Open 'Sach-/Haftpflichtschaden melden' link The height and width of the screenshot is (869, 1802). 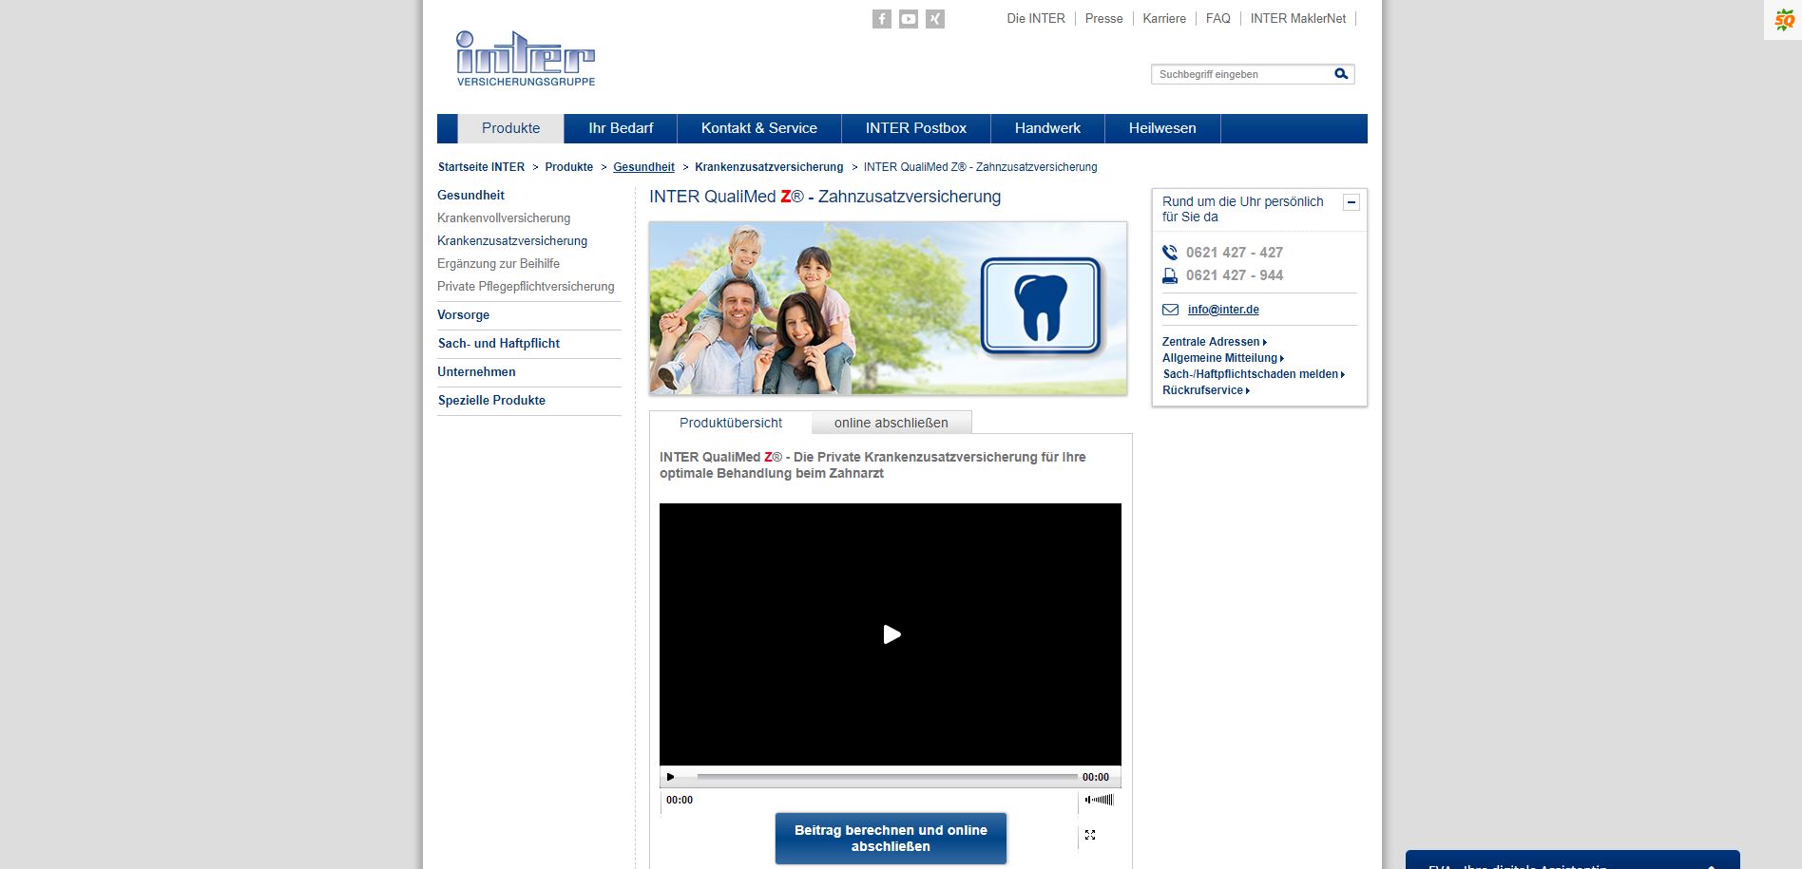click(x=1254, y=374)
